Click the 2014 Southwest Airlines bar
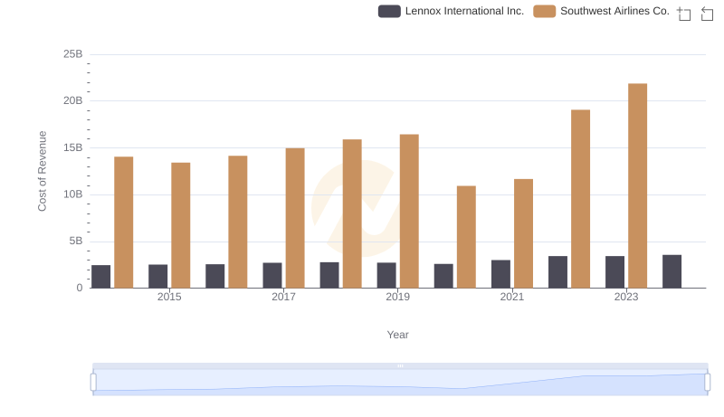This screenshot has height=417, width=724. click(x=123, y=223)
